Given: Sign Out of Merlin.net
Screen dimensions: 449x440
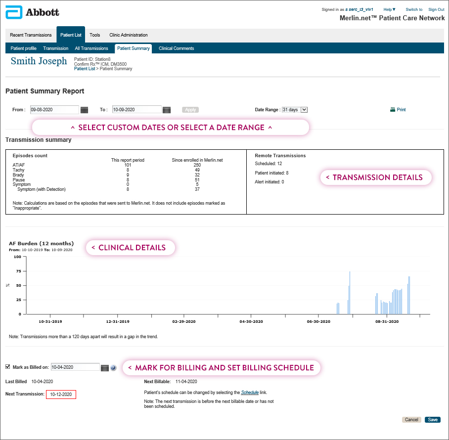Looking at the screenshot, I should pyautogui.click(x=436, y=9).
